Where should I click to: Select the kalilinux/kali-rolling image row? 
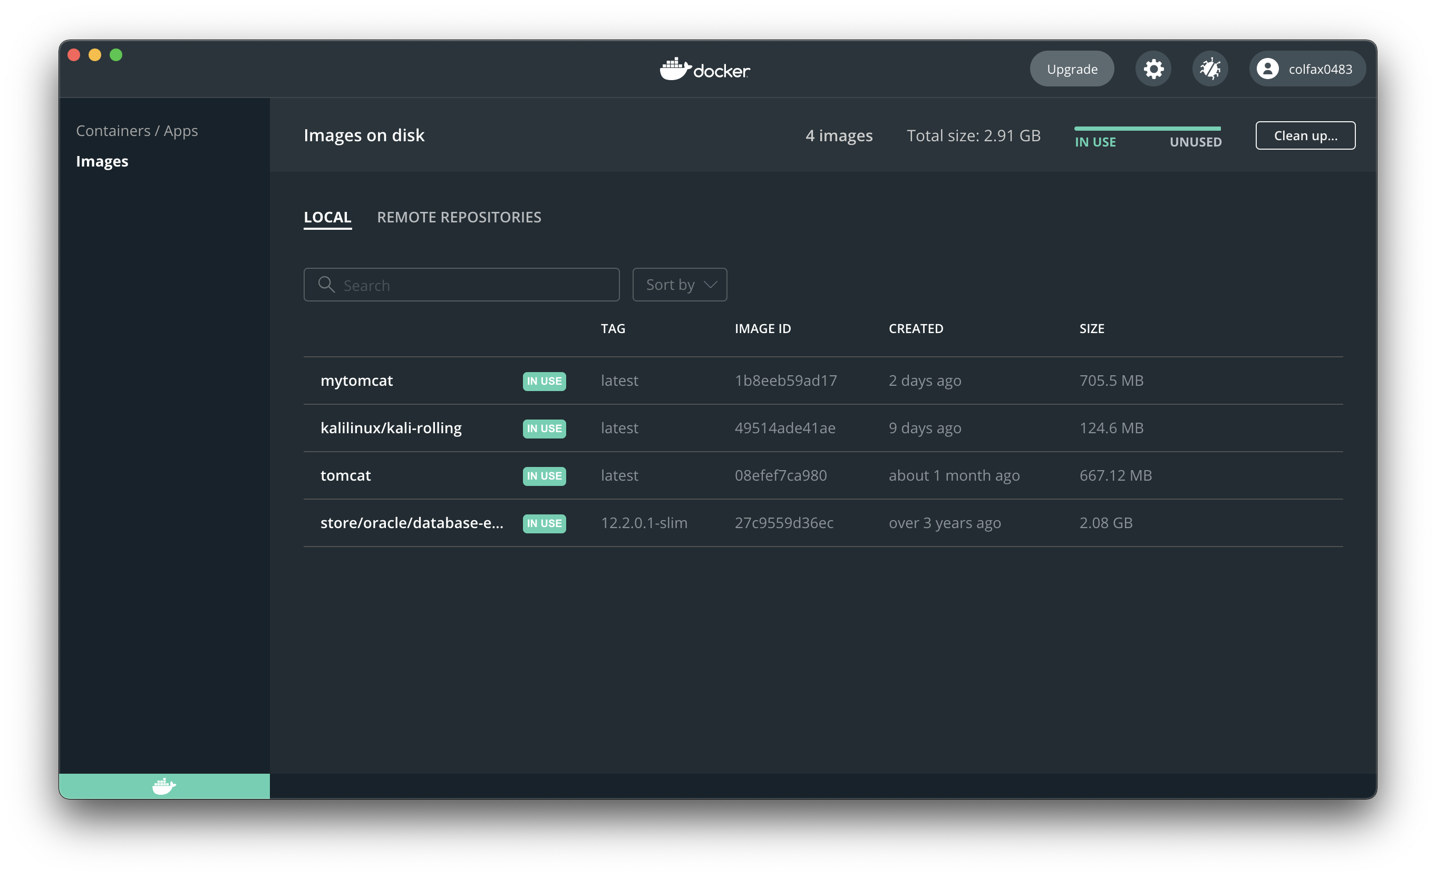coord(391,428)
